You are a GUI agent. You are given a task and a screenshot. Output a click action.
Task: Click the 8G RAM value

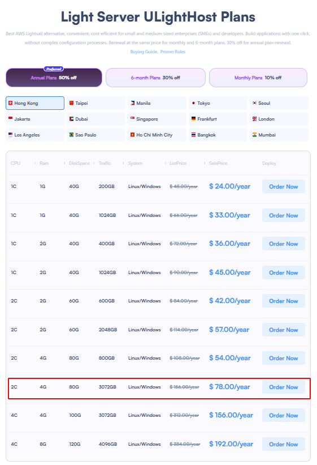(x=43, y=444)
